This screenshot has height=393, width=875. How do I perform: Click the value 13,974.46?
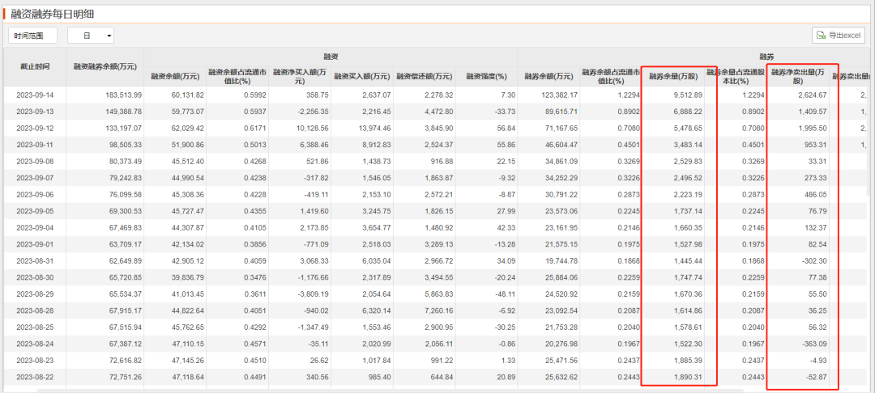373,128
